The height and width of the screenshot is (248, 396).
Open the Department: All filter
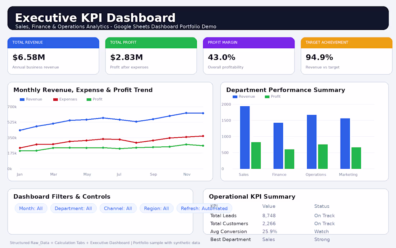73,208
